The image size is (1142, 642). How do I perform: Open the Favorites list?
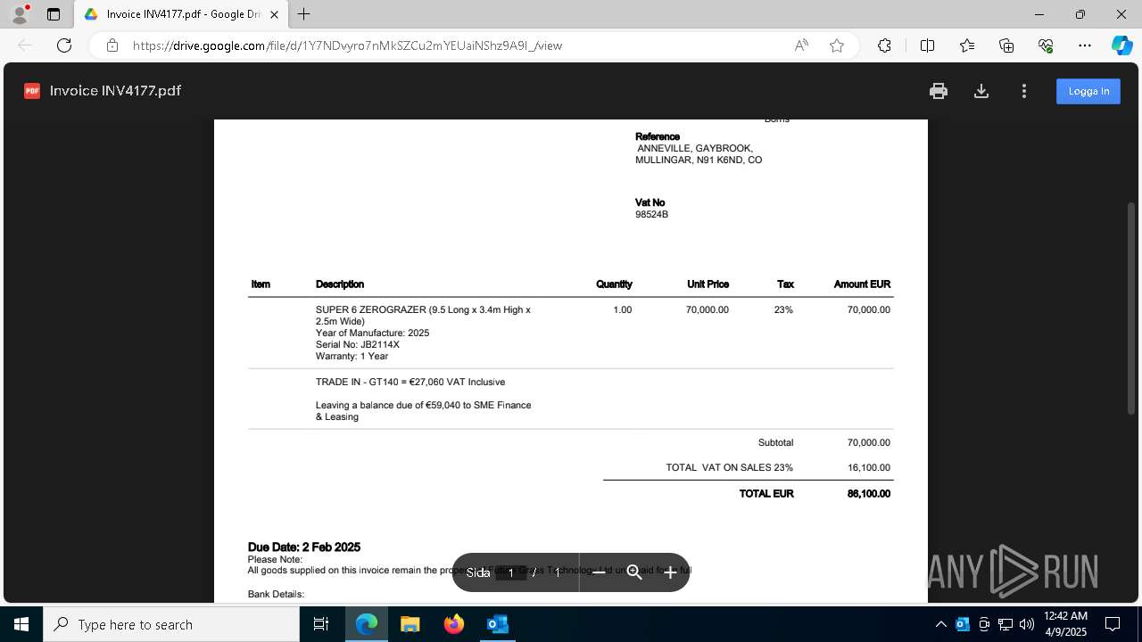(x=967, y=45)
